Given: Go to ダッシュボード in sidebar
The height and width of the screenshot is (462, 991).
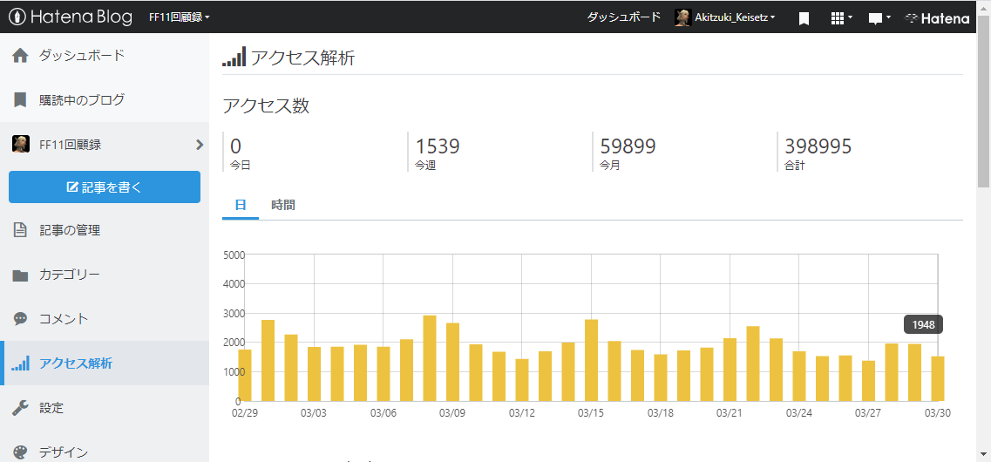Looking at the screenshot, I should (82, 56).
